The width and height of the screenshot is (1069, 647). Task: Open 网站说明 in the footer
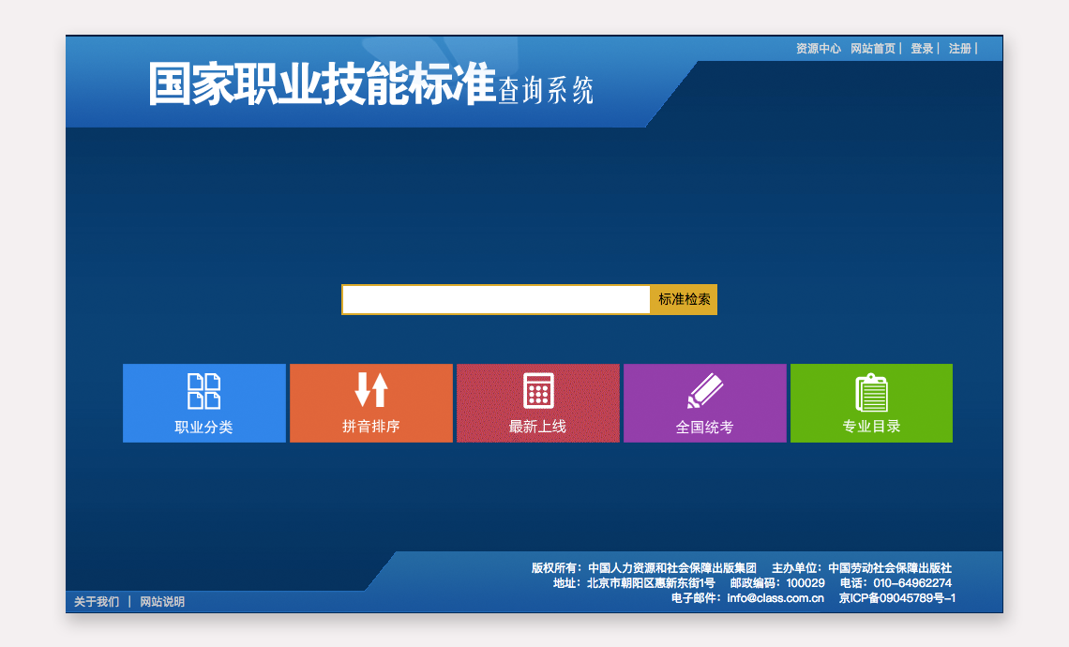tap(162, 602)
